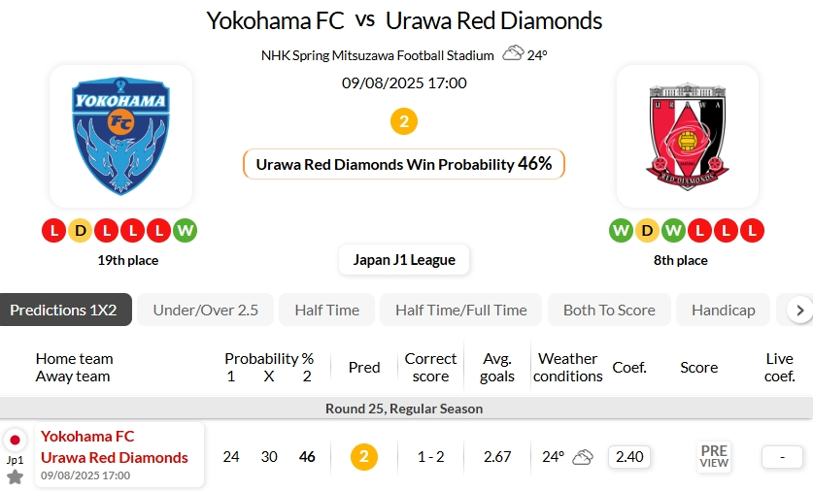Click the cloud icon in the match row
The height and width of the screenshot is (491, 813).
(x=583, y=457)
